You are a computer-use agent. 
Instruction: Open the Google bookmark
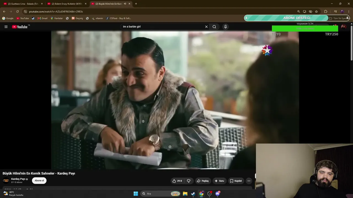[8, 18]
